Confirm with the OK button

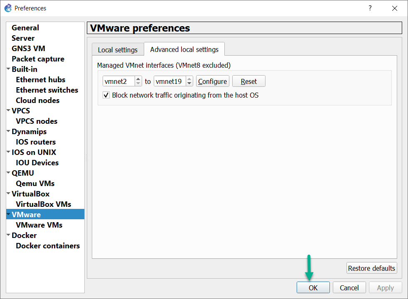point(313,287)
